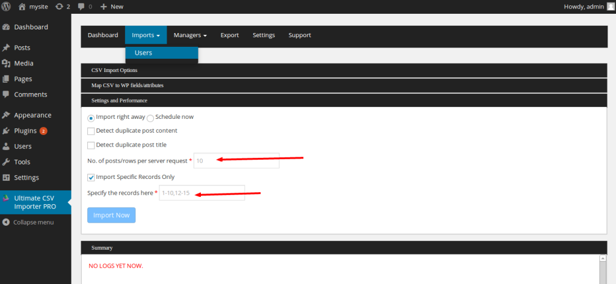
Task: Enable Detect duplicate post content
Action: (91, 131)
